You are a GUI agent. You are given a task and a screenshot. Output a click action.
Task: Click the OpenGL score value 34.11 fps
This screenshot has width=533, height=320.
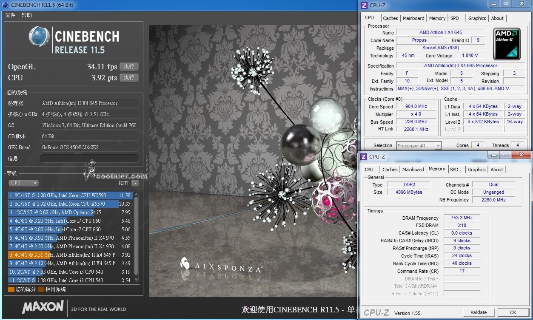click(102, 67)
